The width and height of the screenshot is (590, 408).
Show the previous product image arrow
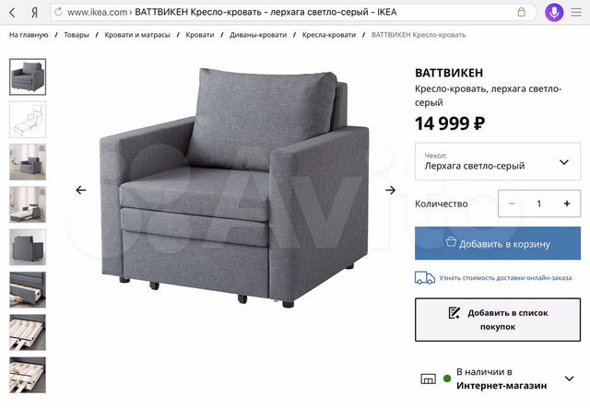click(81, 190)
